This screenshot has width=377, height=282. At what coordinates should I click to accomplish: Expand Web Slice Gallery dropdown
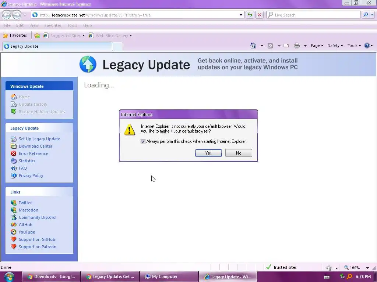[x=131, y=36]
